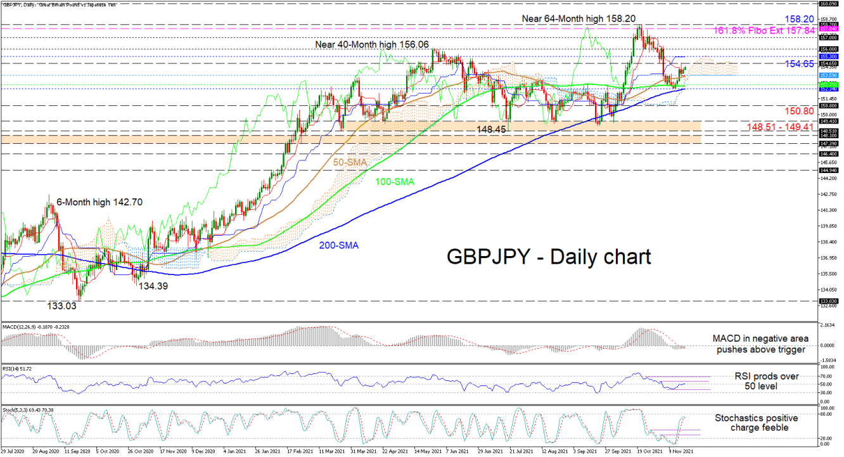This screenshot has width=844, height=457.
Task: Click the '160.090' price axis tag
Action: [x=828, y=4]
